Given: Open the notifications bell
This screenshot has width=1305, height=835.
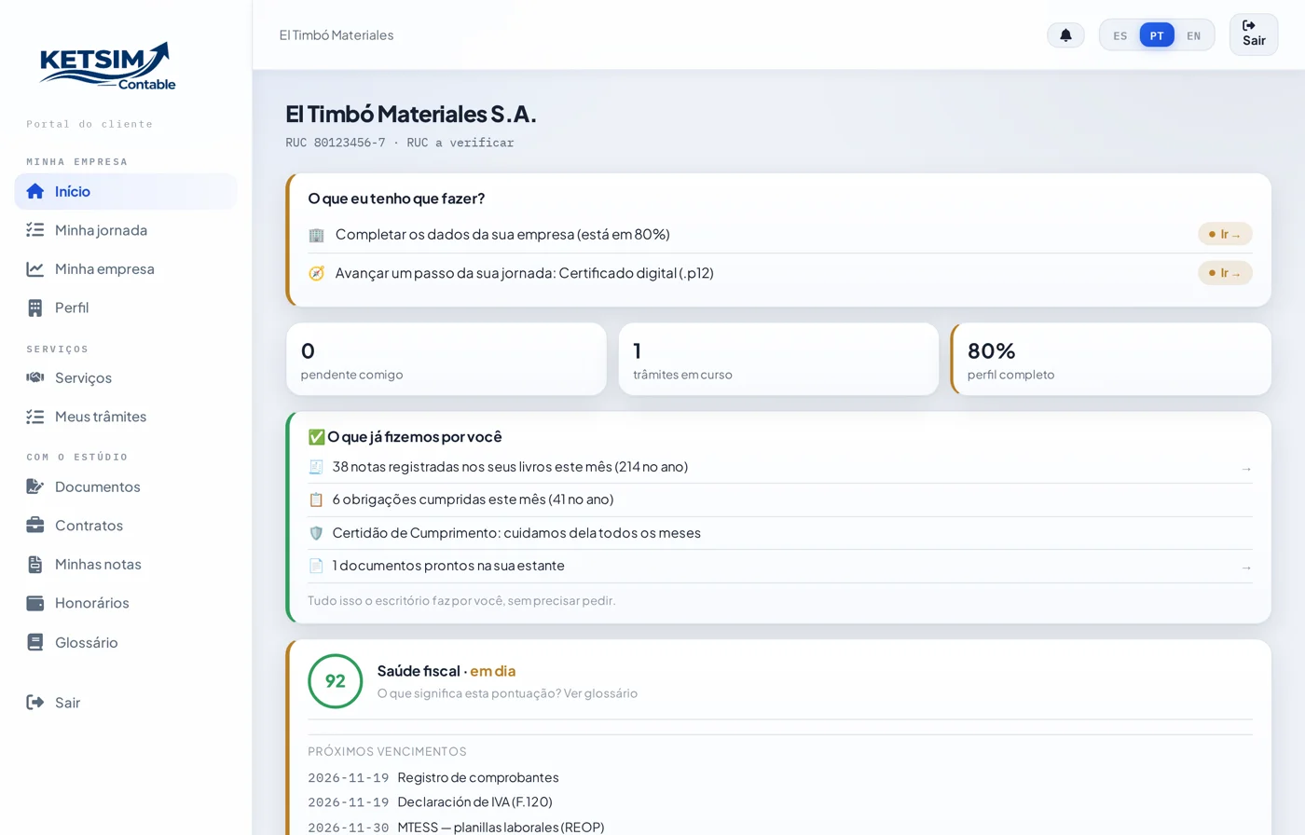Looking at the screenshot, I should coord(1065,35).
